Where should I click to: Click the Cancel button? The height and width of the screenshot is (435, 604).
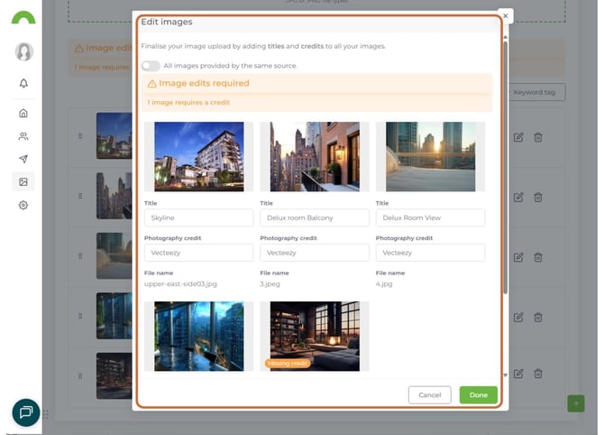click(x=429, y=394)
